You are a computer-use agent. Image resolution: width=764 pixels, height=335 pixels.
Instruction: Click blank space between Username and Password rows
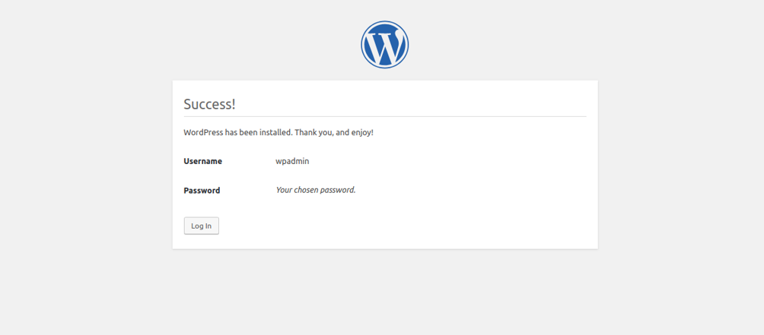point(385,175)
